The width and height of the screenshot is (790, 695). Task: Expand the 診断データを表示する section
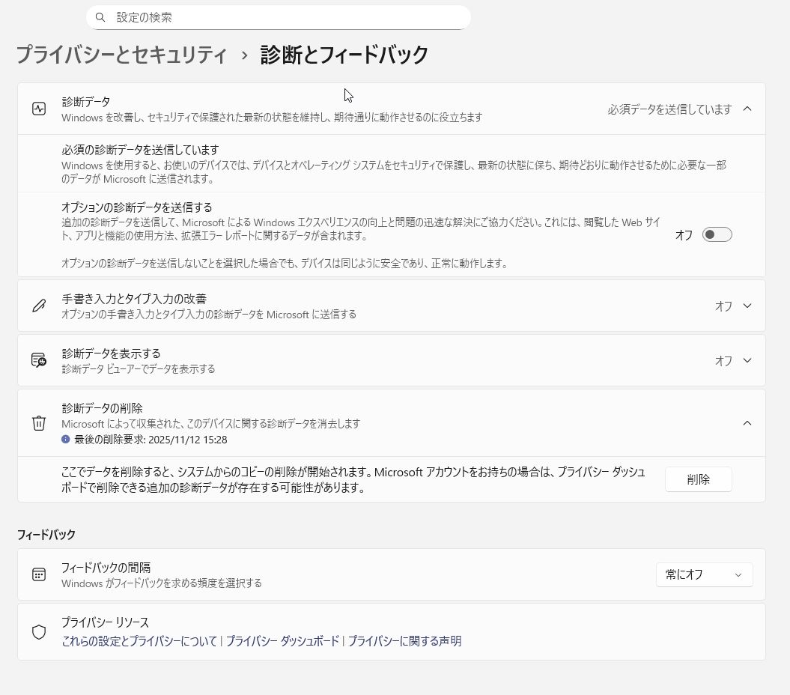[747, 360]
